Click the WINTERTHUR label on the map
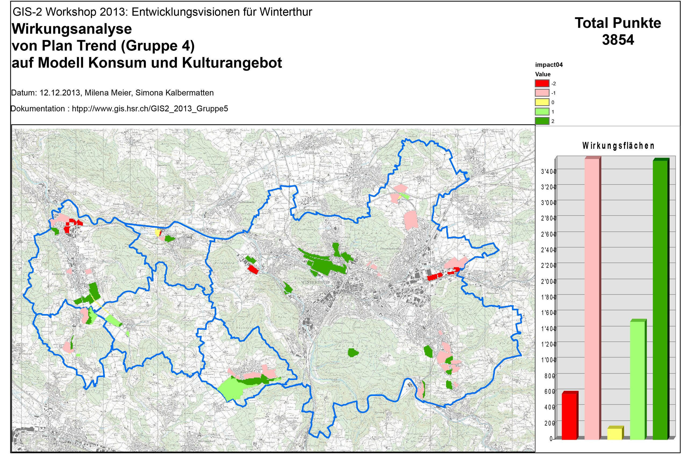The height and width of the screenshot is (454, 688). pos(315,282)
